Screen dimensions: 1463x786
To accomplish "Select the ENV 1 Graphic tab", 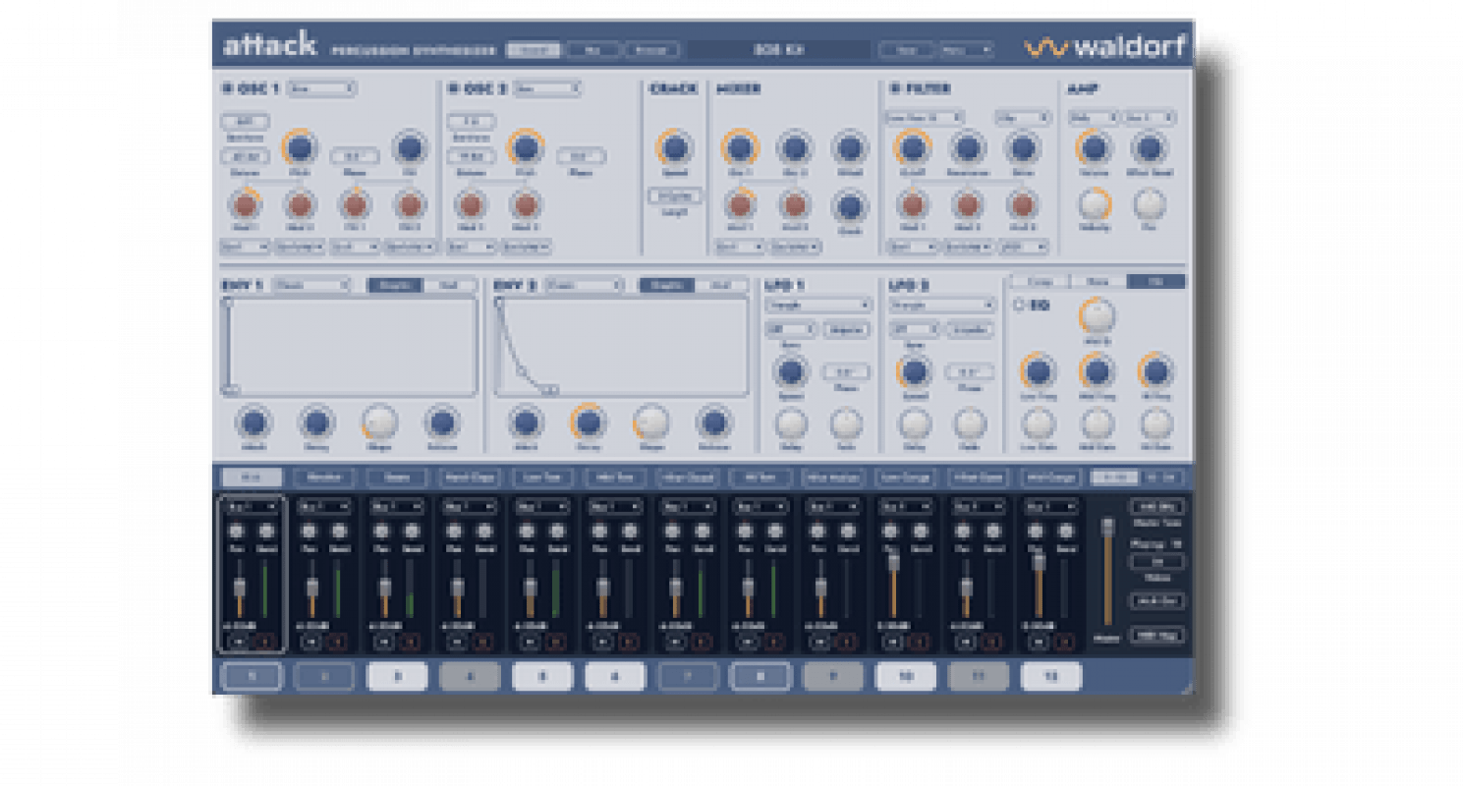I will pos(395,285).
